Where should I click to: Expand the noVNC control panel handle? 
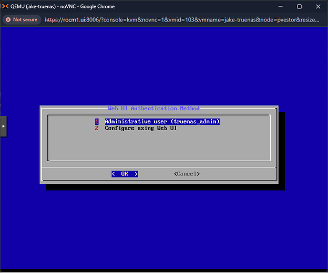click(3, 127)
